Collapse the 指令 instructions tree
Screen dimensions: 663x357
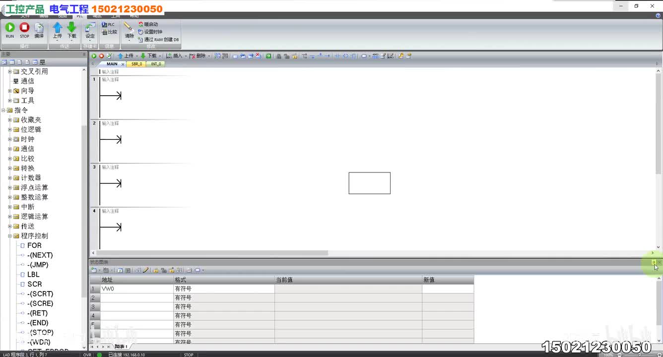(3, 110)
